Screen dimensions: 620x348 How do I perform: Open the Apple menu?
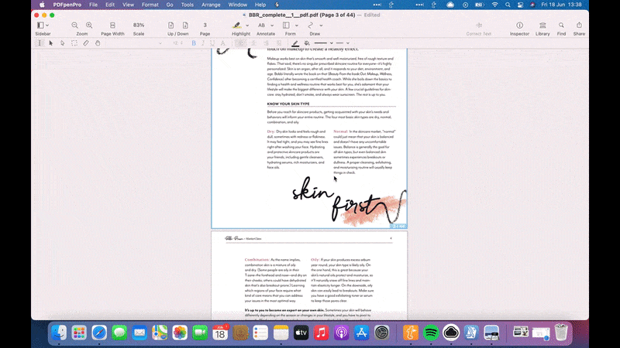42,5
